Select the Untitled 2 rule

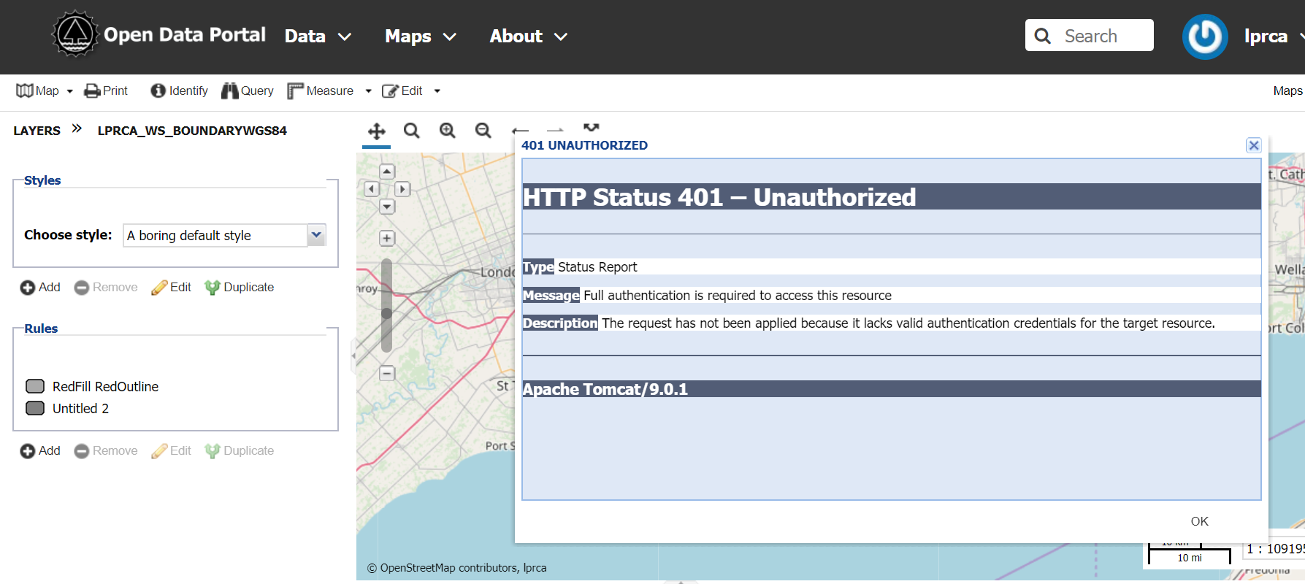(x=80, y=409)
